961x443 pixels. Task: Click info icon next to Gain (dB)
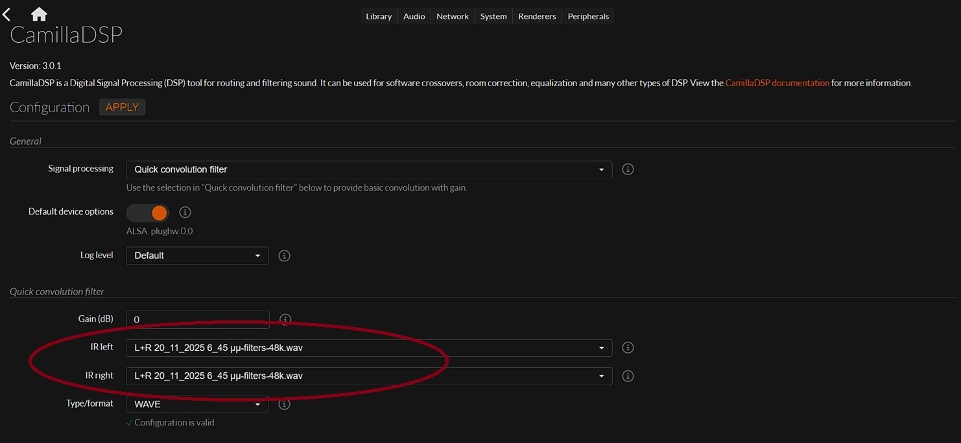[285, 319]
